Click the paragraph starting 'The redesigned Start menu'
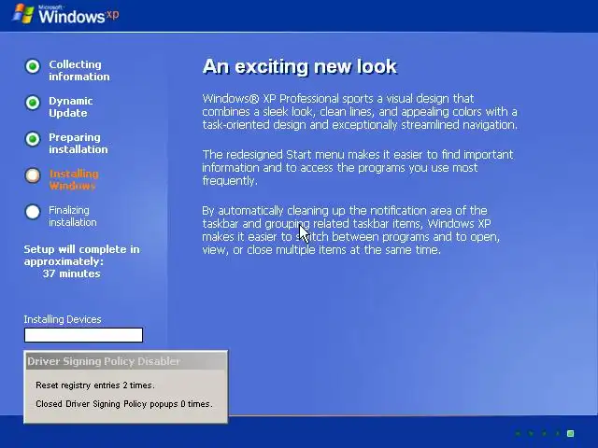 click(358, 168)
